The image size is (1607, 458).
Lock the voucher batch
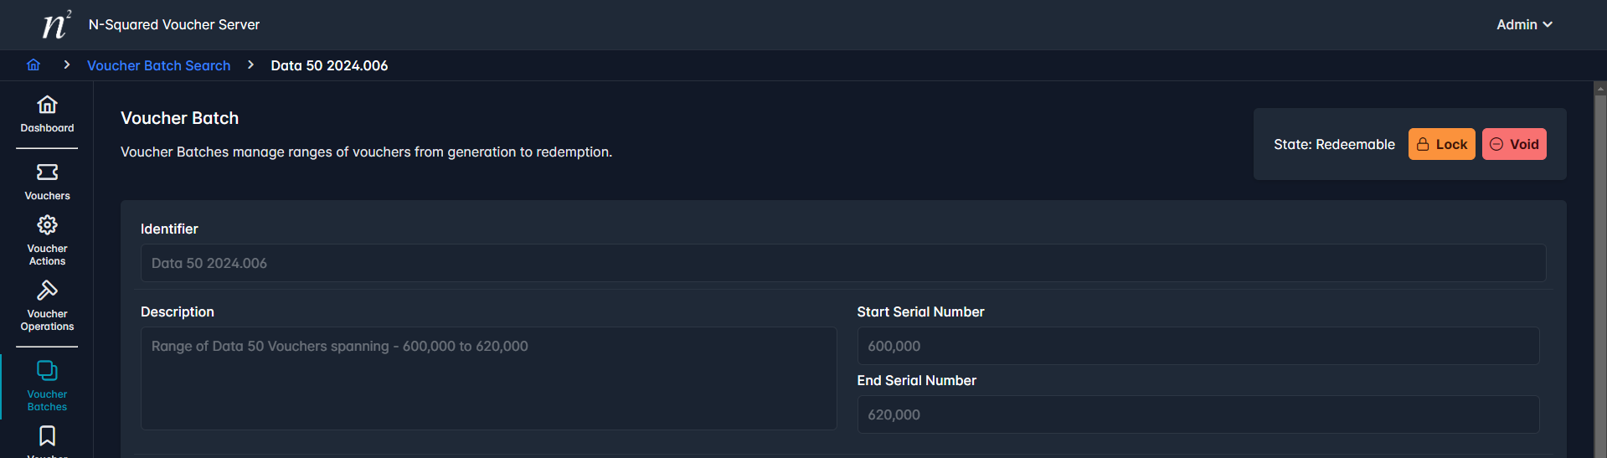click(1441, 144)
